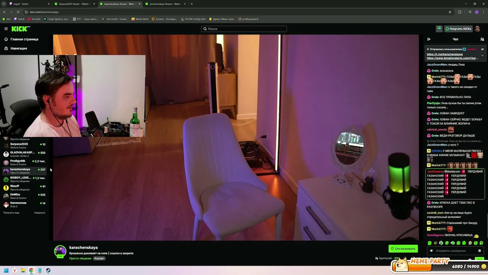488x275 pixels.
Task: Click the Отслеживать follow button
Action: [x=403, y=249]
